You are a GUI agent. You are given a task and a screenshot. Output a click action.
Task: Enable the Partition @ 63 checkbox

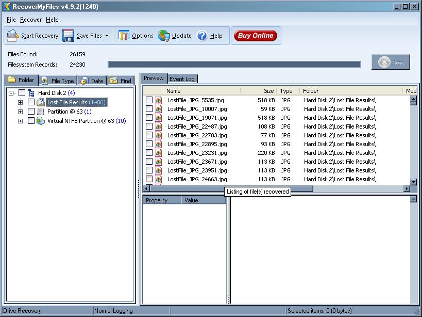click(x=31, y=112)
